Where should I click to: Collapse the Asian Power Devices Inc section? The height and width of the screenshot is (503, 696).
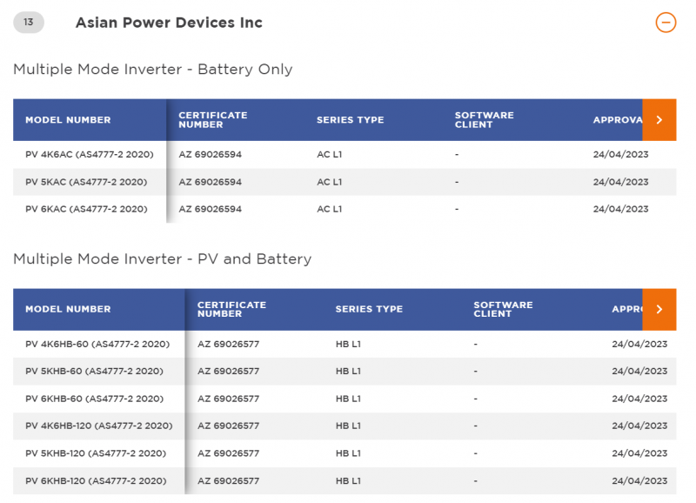click(666, 23)
